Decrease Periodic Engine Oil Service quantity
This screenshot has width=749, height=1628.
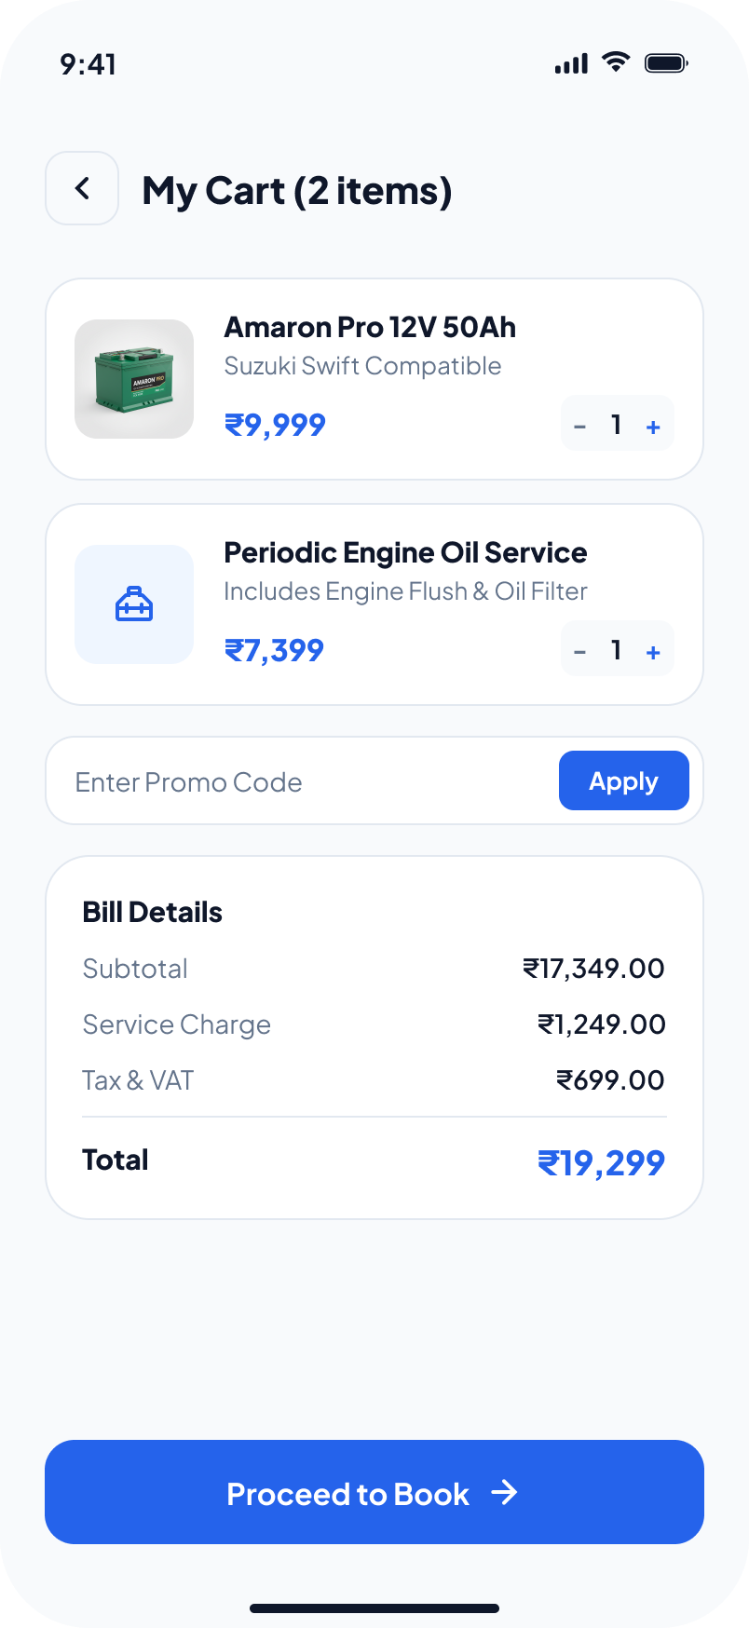click(580, 652)
